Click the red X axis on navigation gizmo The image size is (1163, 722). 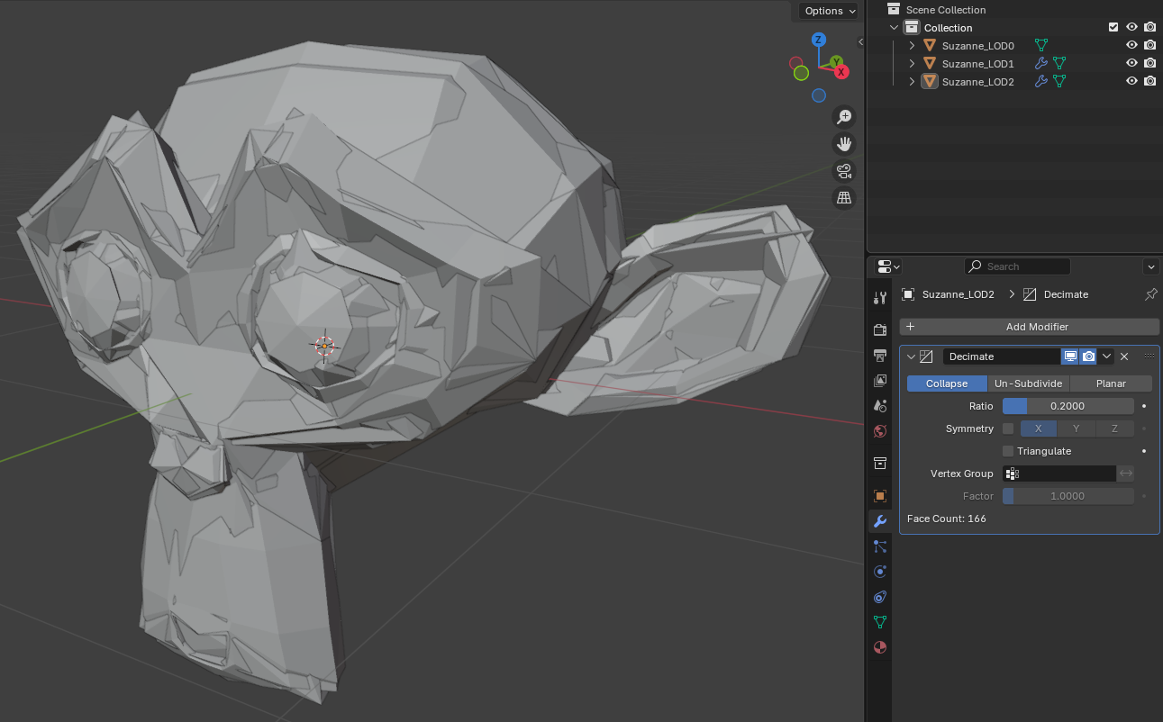(841, 72)
